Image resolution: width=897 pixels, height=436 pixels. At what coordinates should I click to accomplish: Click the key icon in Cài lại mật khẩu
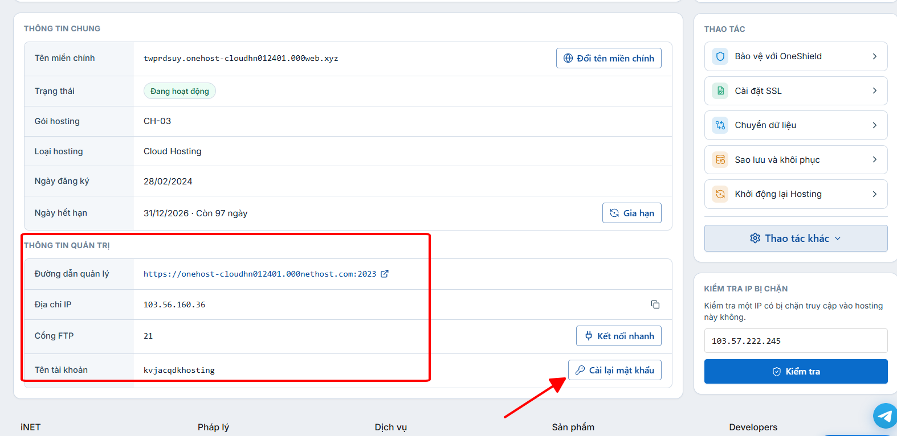(x=580, y=370)
